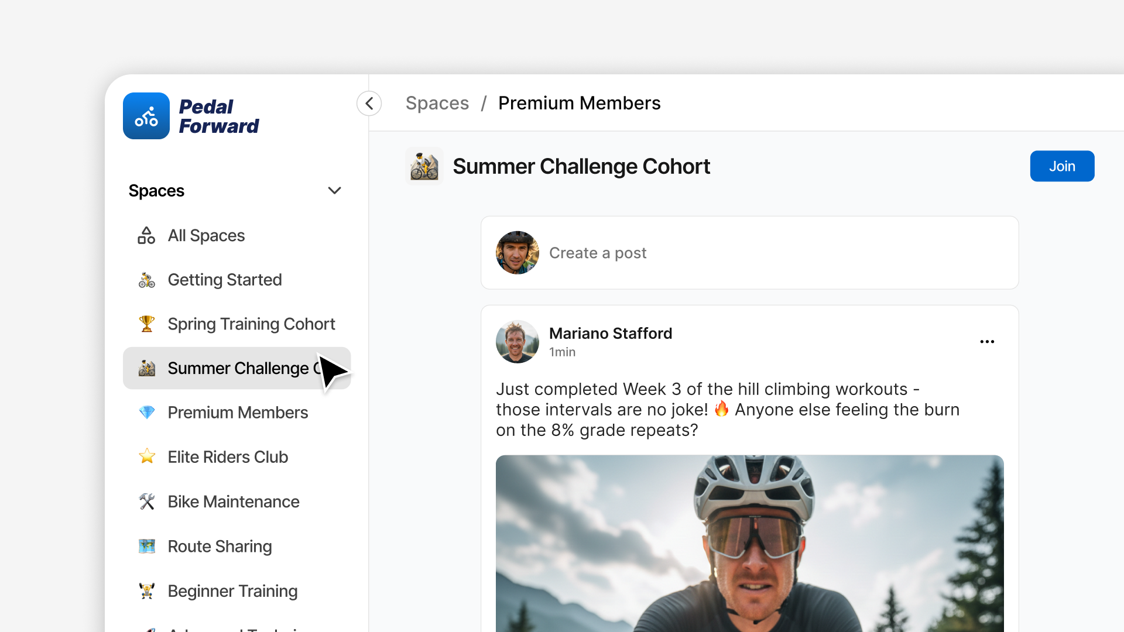The width and height of the screenshot is (1124, 632).
Task: Go to Spaces breadcrumb link
Action: pyautogui.click(x=437, y=103)
